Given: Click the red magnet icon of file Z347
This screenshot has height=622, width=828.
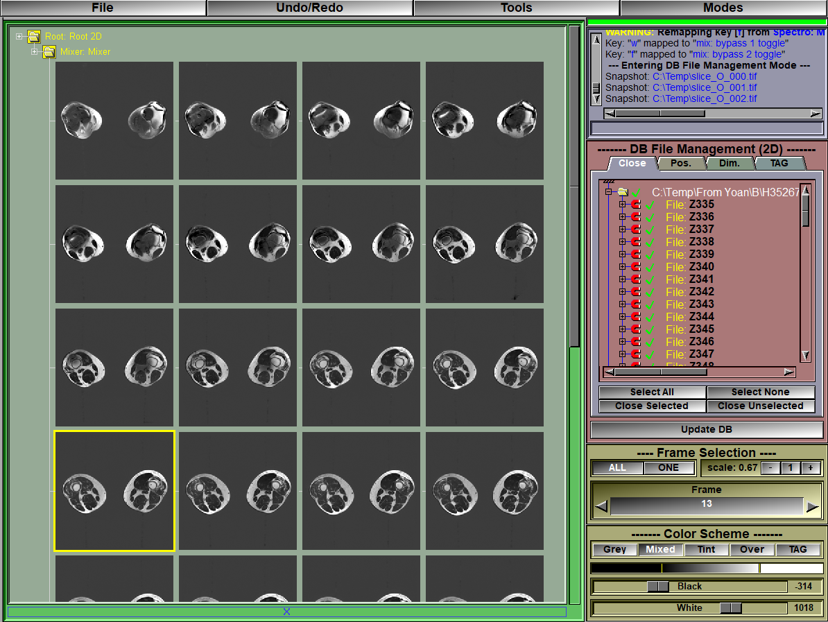Looking at the screenshot, I should [x=635, y=354].
